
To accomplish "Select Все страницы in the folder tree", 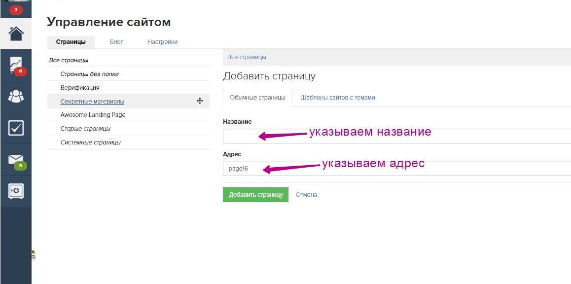I will click(69, 60).
